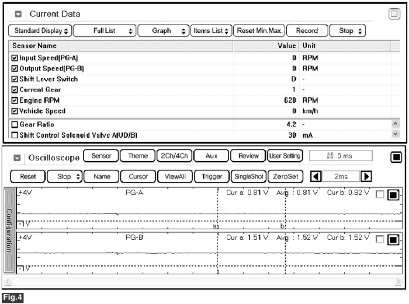409x304 pixels.
Task: Click the Current Data panel maximize icon
Action: pos(394,14)
